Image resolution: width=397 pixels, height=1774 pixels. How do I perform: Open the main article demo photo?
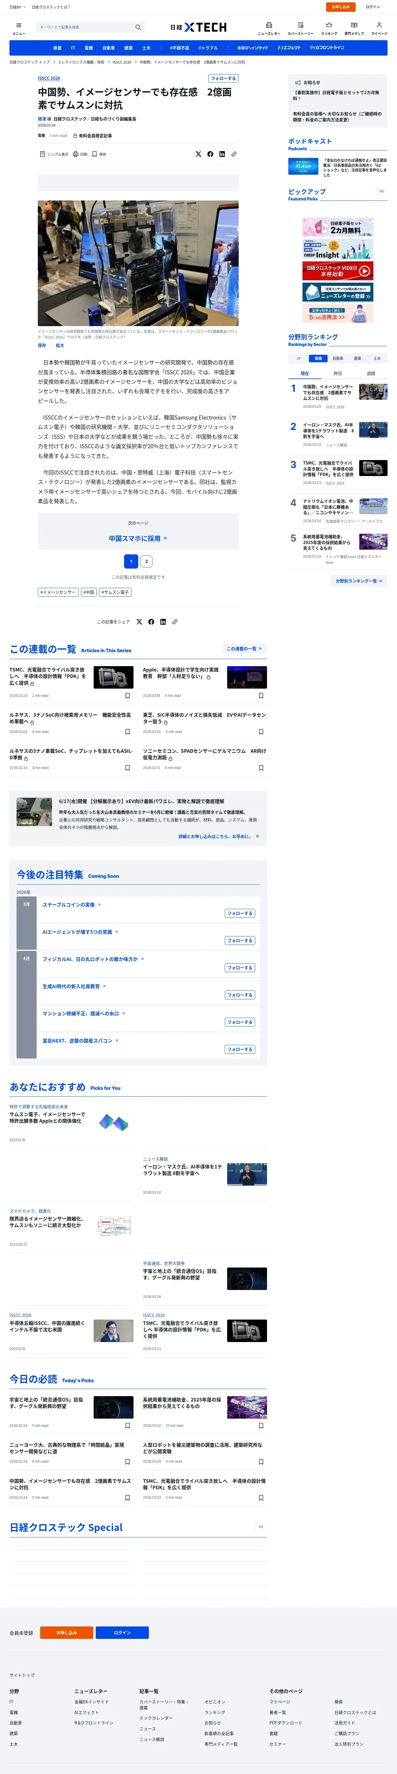(x=138, y=263)
